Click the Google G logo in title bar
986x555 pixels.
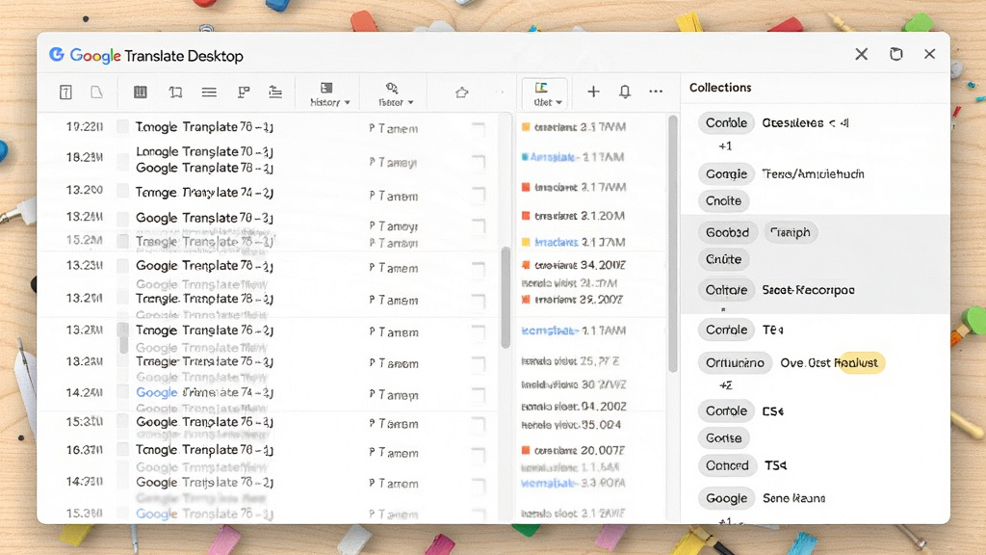(57, 55)
